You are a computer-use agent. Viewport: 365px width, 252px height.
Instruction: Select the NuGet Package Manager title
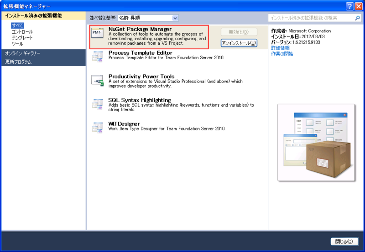140,29
